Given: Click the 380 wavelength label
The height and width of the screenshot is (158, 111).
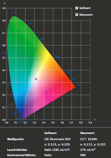Looking at the screenshot, I should (21, 122).
